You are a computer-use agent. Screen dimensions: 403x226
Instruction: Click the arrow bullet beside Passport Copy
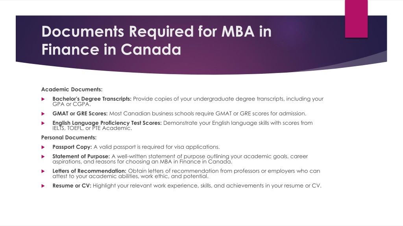[43, 147]
